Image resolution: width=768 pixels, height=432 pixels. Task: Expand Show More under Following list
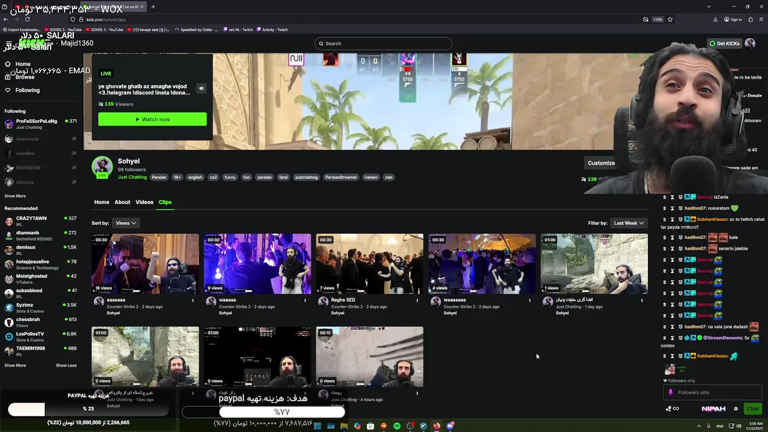tap(15, 196)
